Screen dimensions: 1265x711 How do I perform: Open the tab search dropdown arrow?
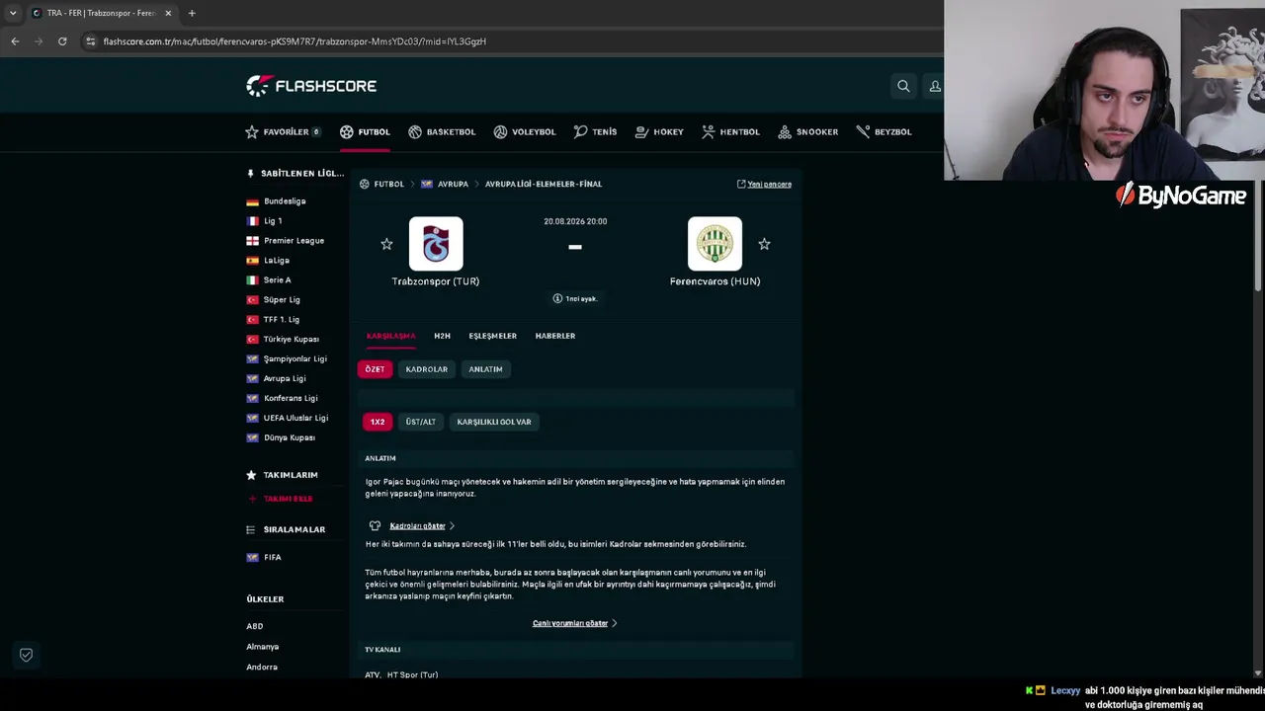pyautogui.click(x=13, y=13)
